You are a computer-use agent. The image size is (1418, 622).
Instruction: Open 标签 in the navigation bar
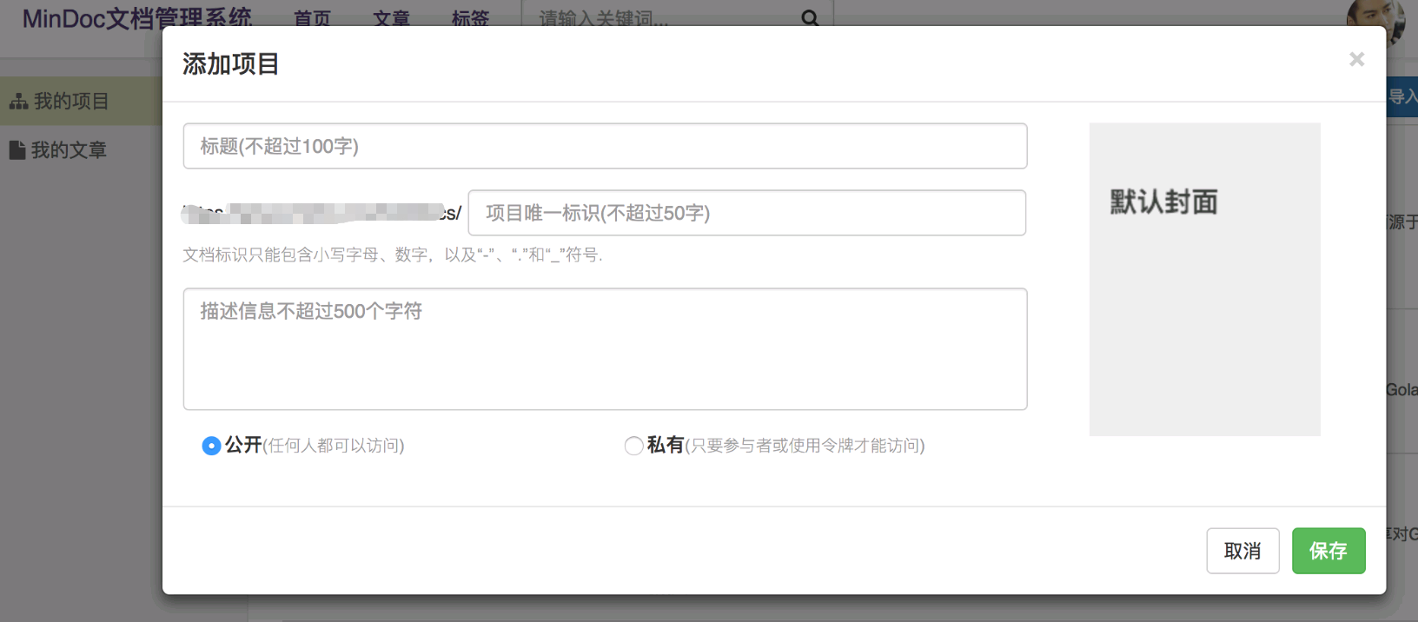point(470,17)
